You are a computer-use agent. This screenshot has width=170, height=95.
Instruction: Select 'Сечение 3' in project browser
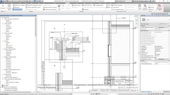pos(8,63)
